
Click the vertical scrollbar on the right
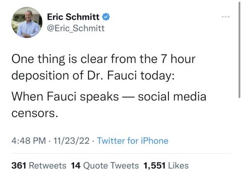[x=240, y=50]
